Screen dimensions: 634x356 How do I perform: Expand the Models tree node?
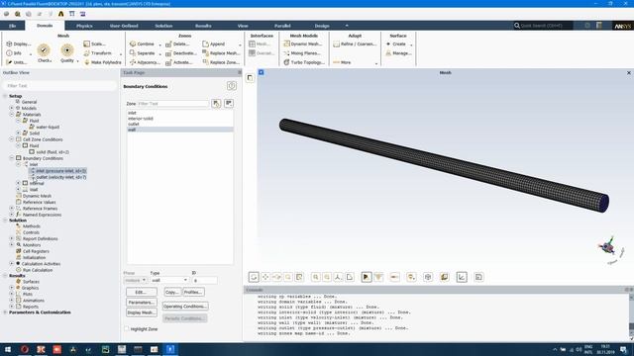click(x=12, y=108)
